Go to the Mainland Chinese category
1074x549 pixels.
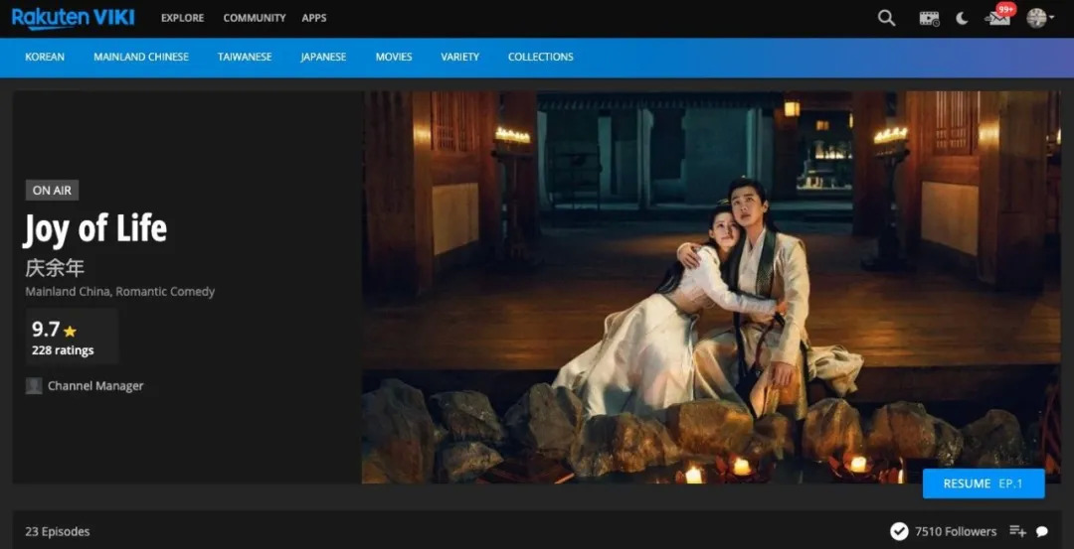click(141, 57)
